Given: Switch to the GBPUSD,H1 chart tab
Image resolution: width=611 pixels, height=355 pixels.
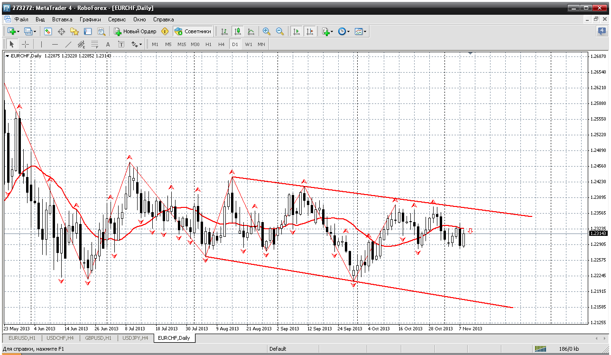Looking at the screenshot, I should click(x=97, y=338).
